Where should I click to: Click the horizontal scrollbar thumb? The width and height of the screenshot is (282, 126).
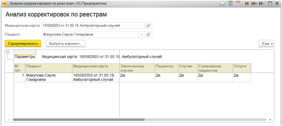tap(79, 120)
